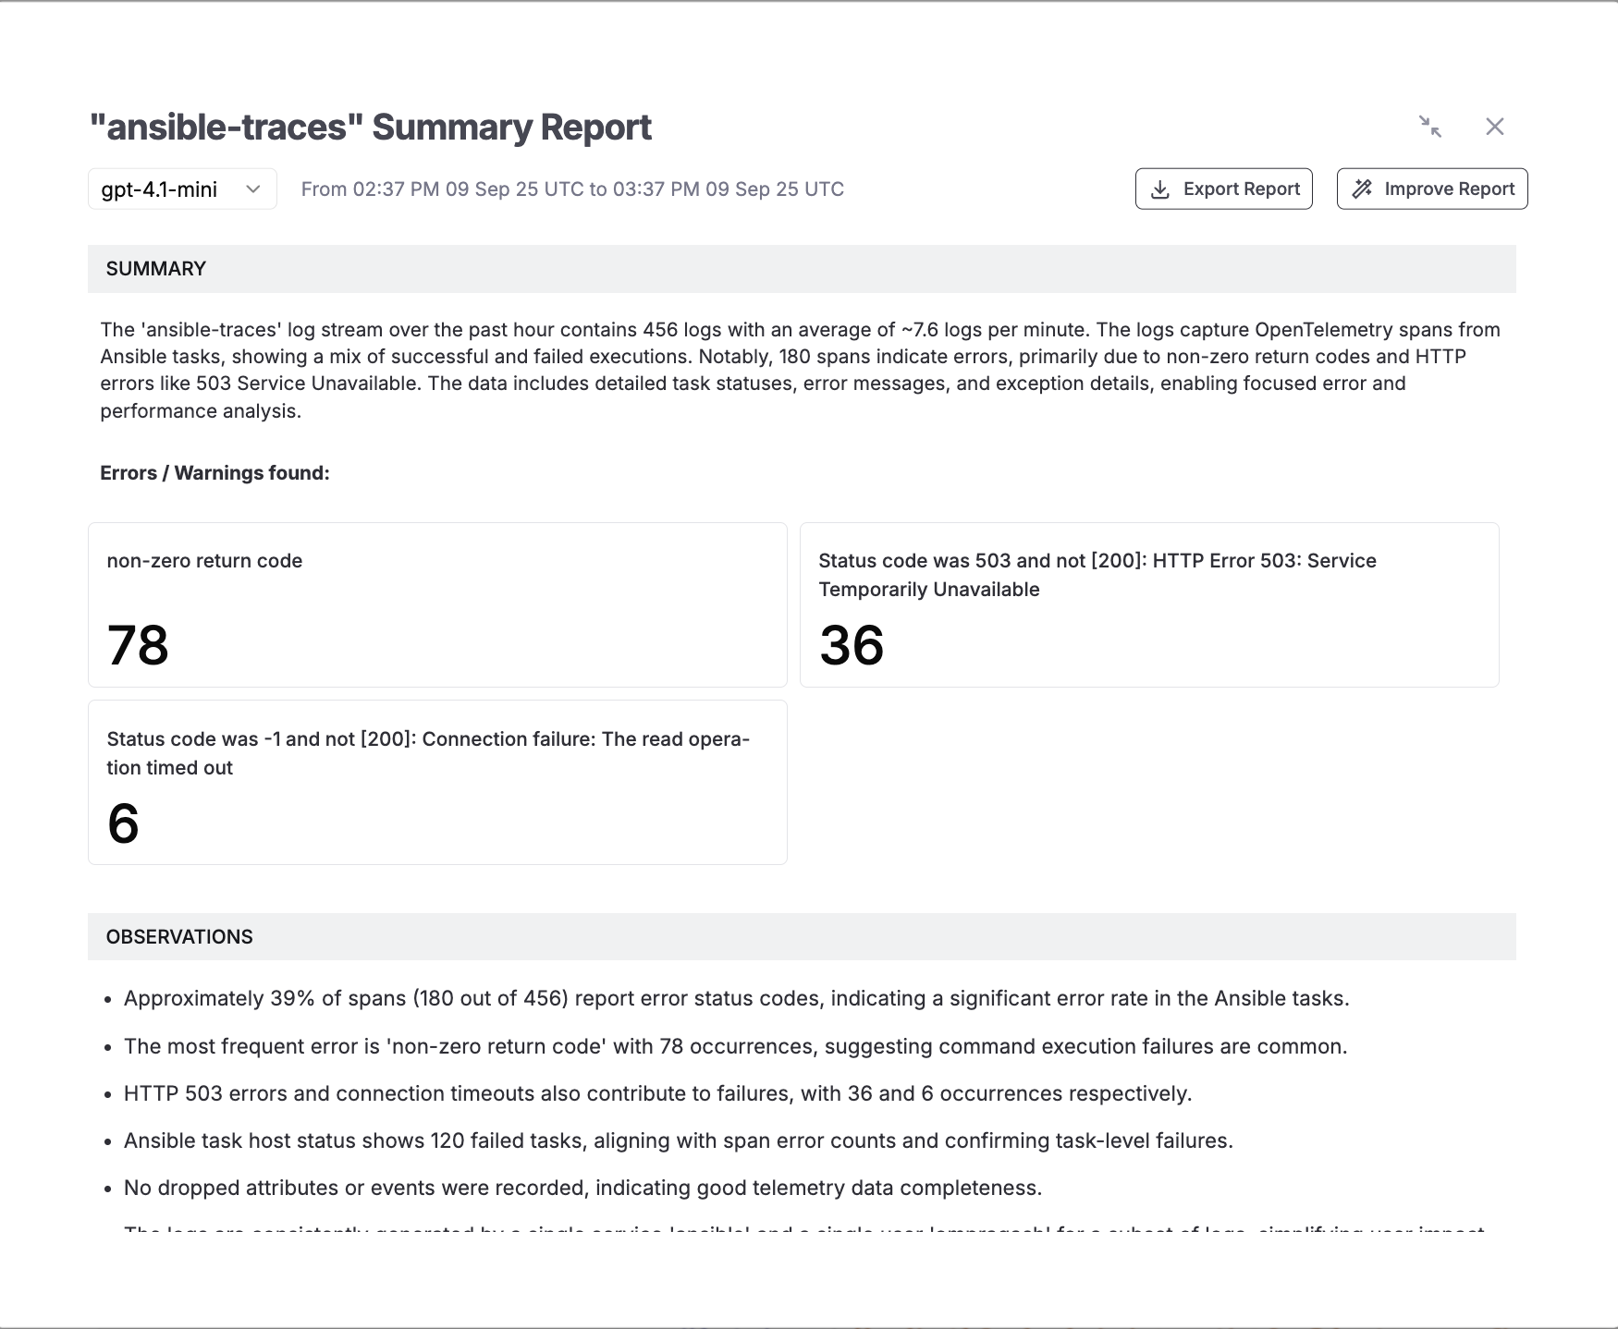The height and width of the screenshot is (1329, 1618).
Task: Close the ansible-traces Summary Report
Action: (1494, 127)
